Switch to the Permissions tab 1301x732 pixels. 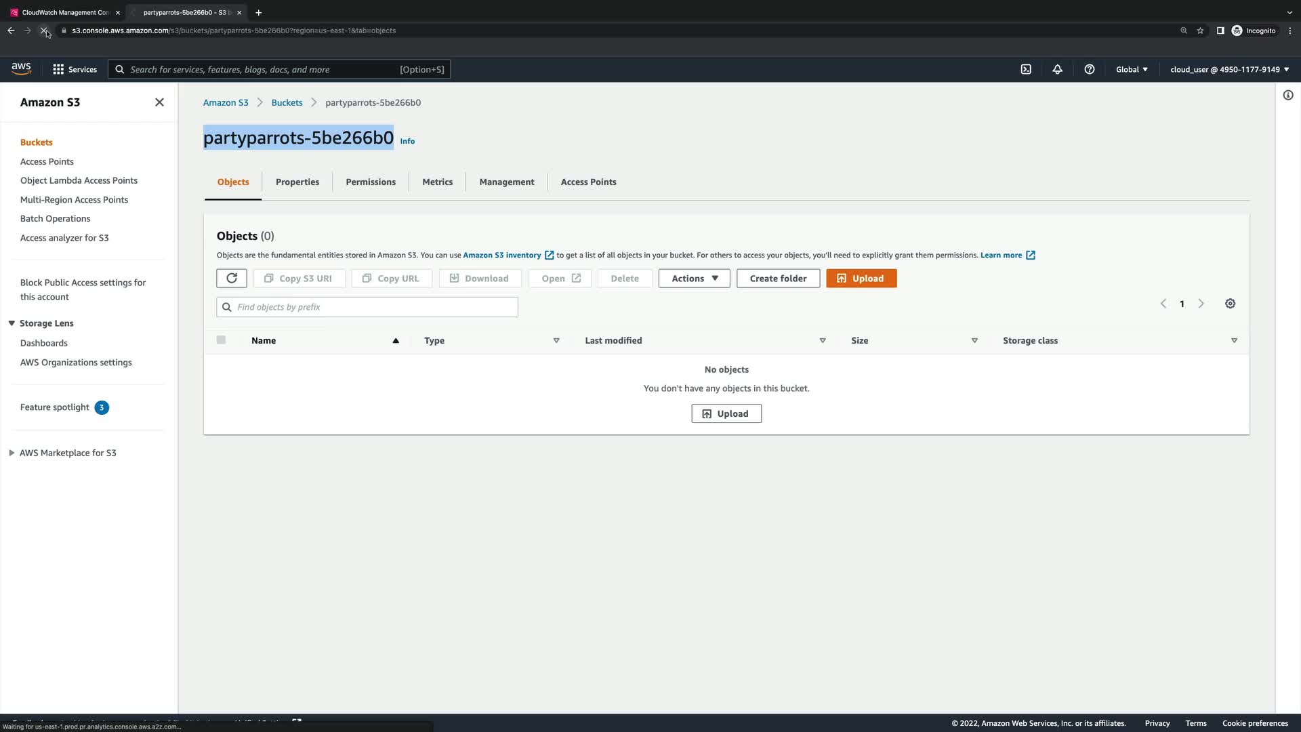tap(371, 182)
